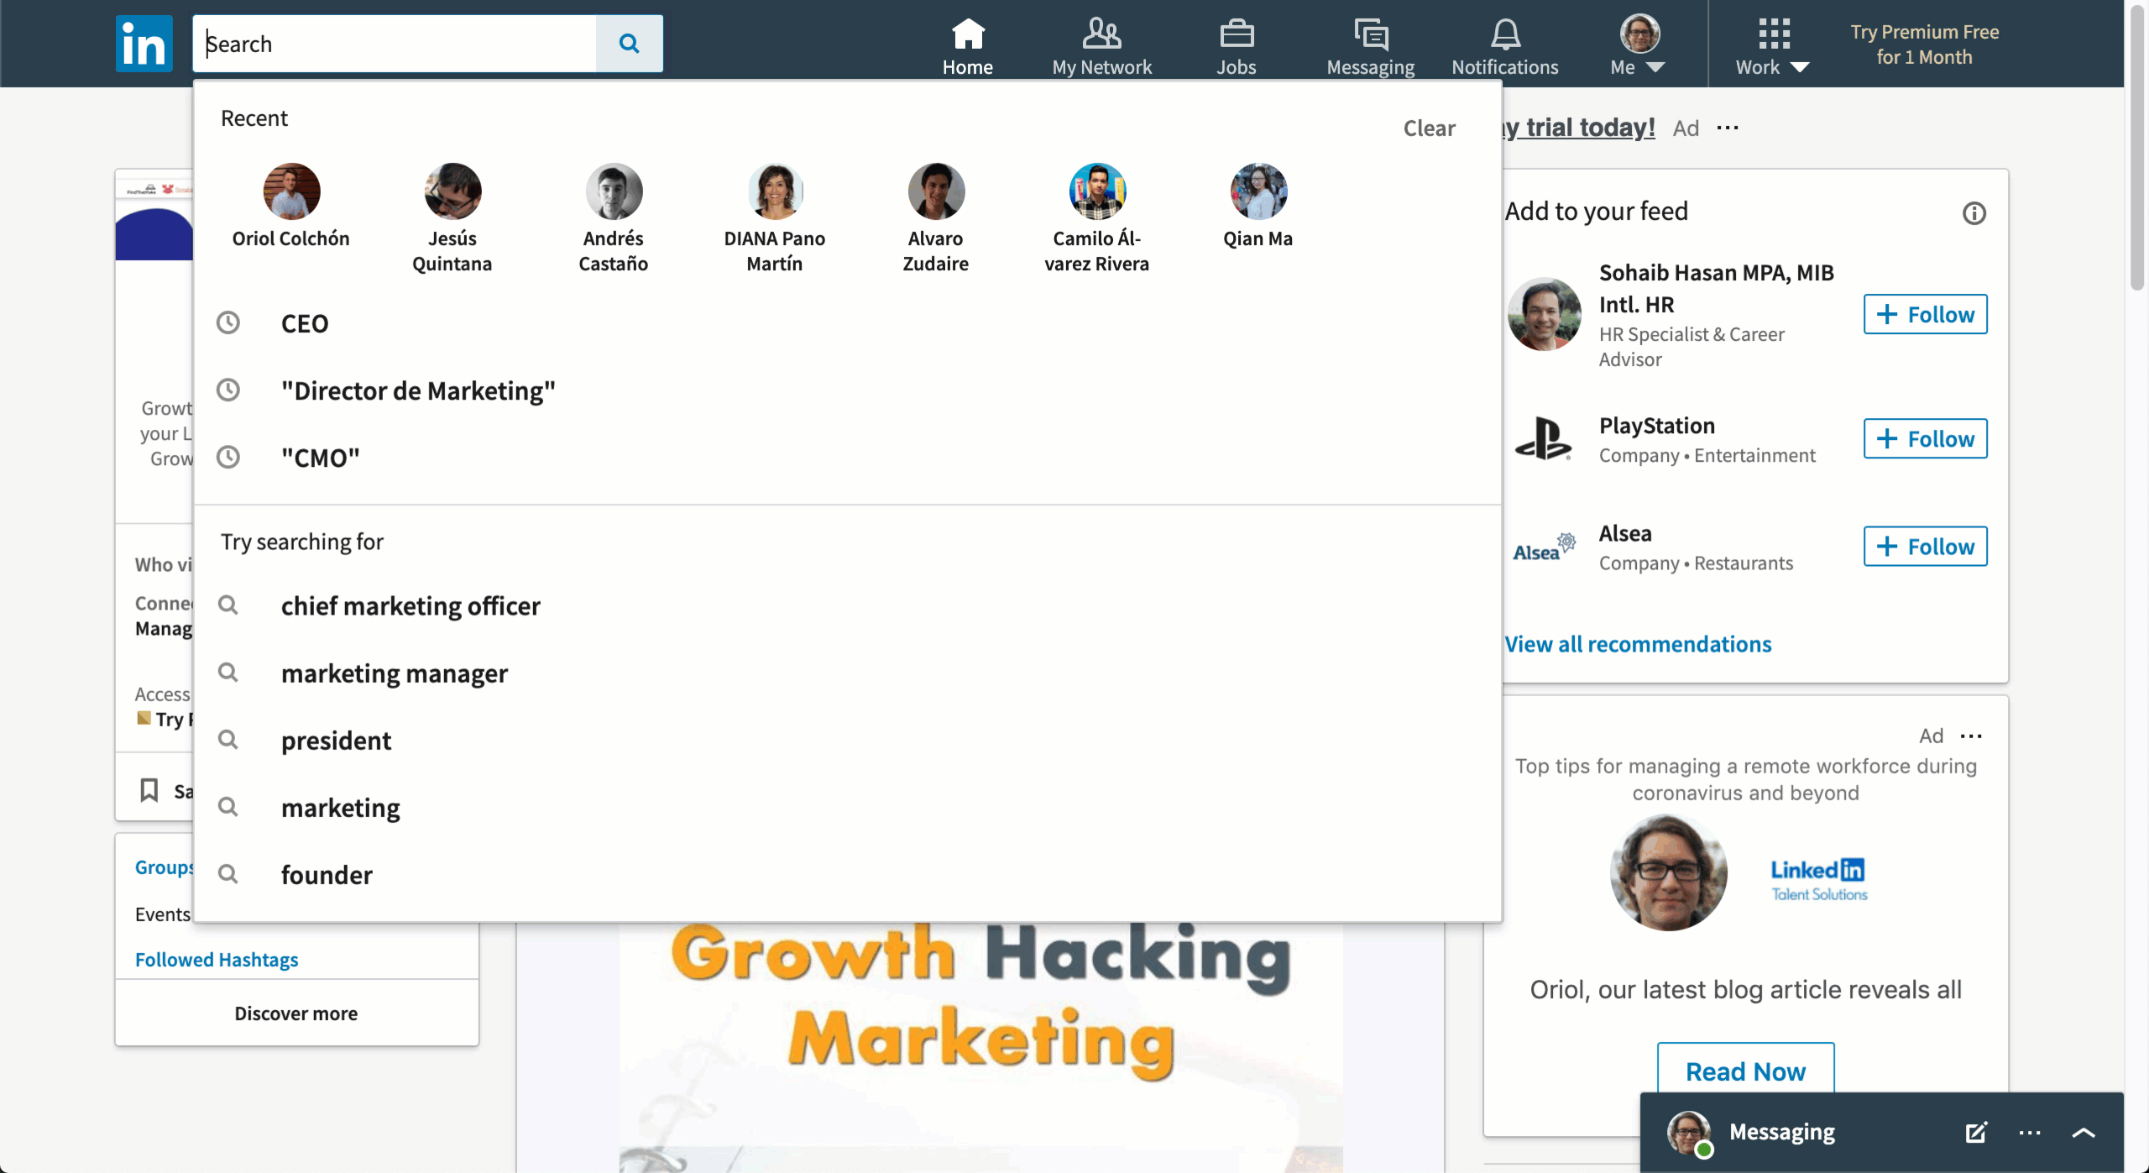Click the search magnifier icon

coord(628,44)
